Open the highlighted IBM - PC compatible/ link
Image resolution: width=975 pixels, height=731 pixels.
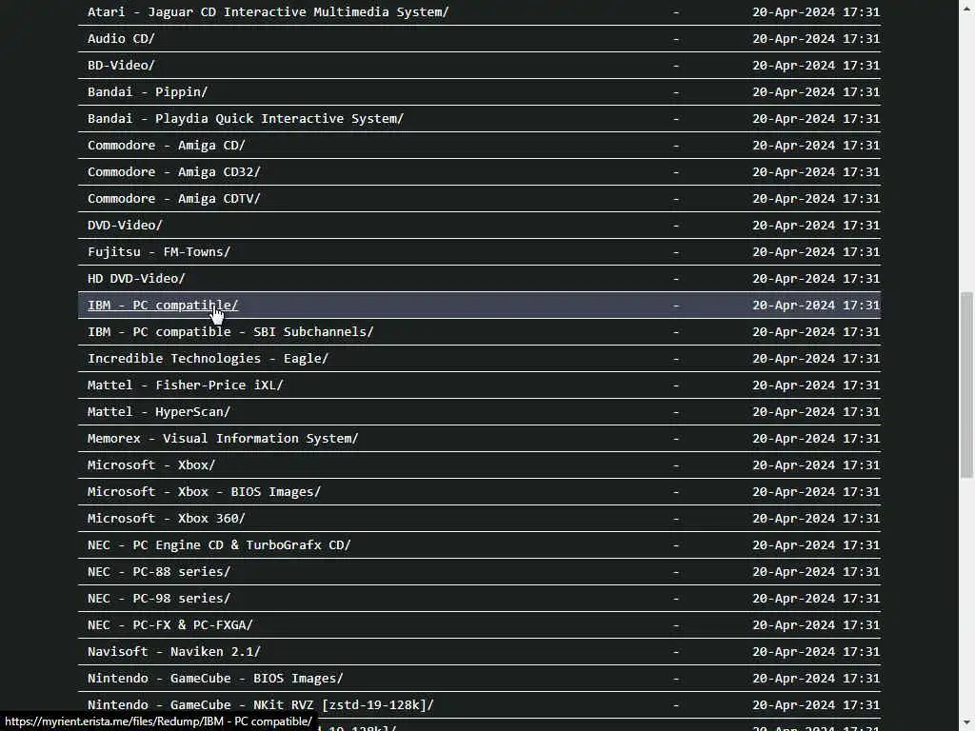(163, 306)
